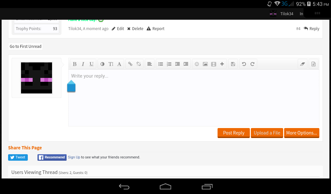Insert an image using the picture icon
The width and height of the screenshot is (331, 194).
pyautogui.click(x=205, y=64)
